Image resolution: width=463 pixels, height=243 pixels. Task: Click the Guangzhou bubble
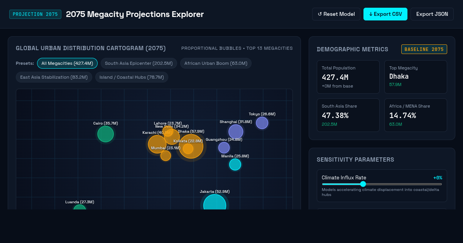224,148
